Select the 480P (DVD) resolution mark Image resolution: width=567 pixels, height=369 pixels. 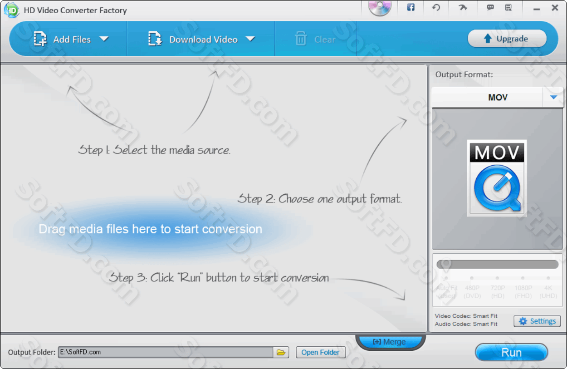(472, 288)
